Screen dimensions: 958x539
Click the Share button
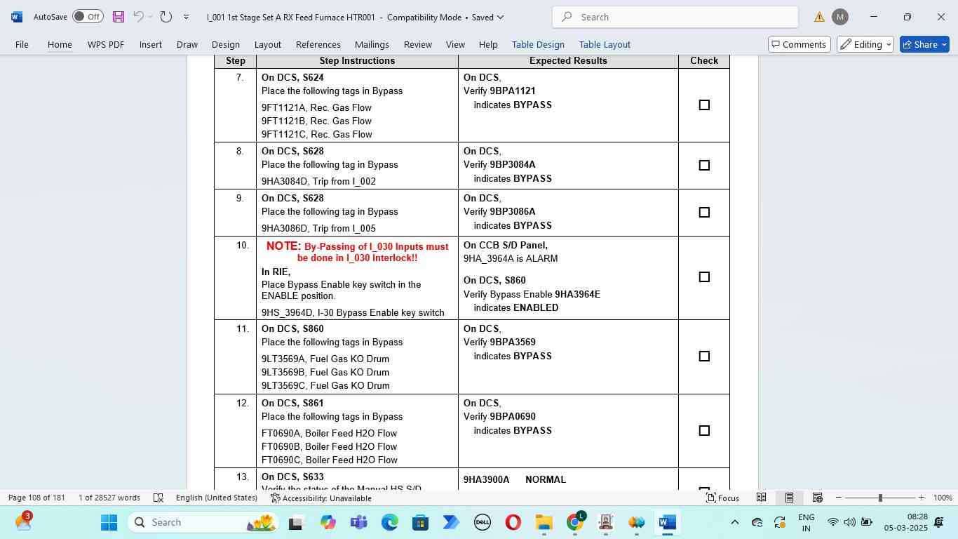pyautogui.click(x=924, y=44)
